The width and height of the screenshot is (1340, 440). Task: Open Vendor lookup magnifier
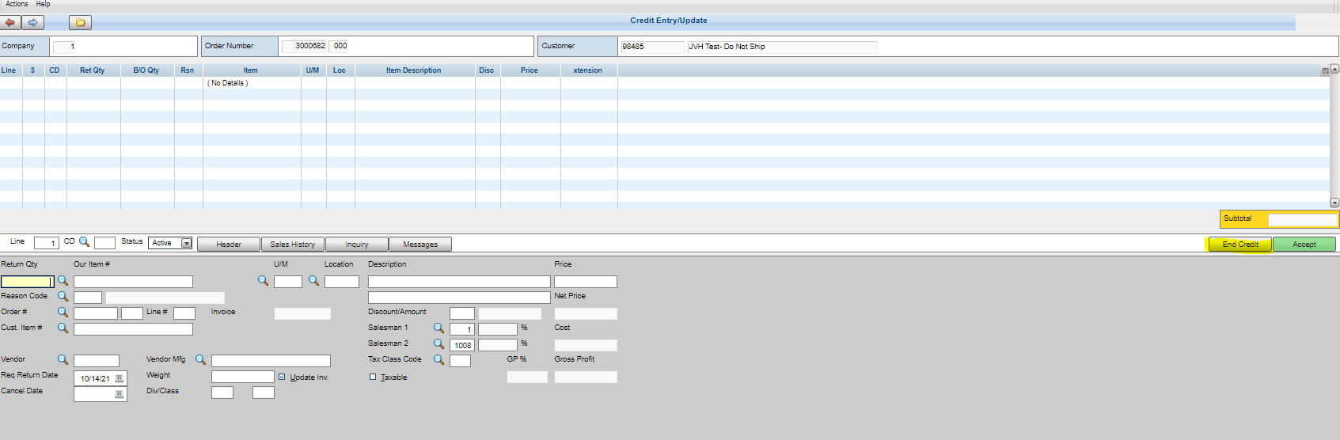(x=63, y=359)
